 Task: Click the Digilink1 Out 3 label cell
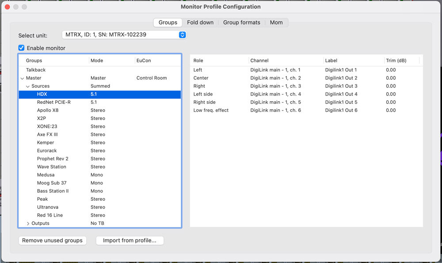point(341,86)
